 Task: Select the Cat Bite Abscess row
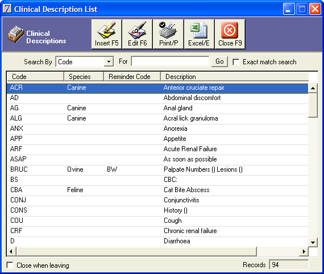[x=157, y=190]
